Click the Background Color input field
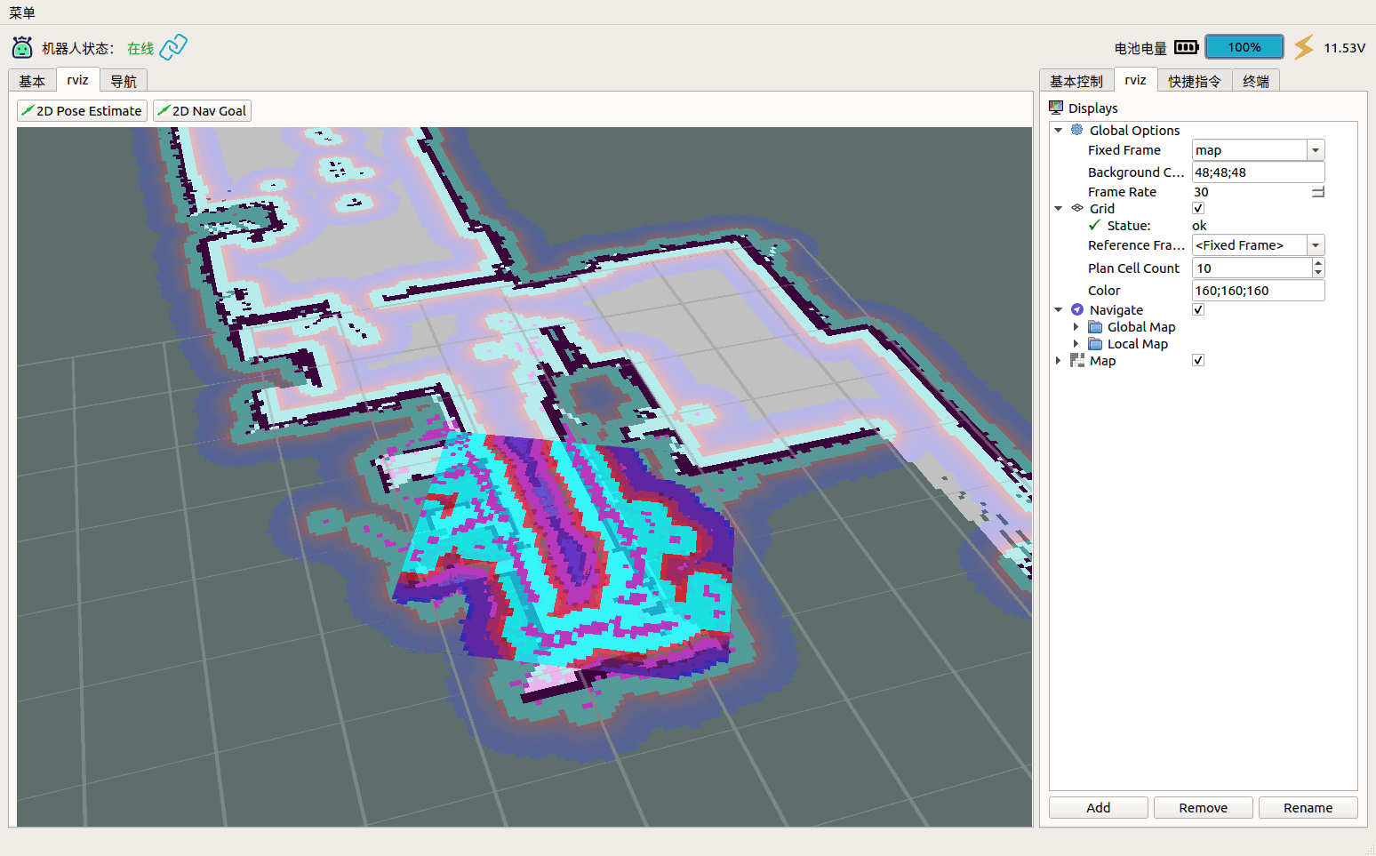 [x=1258, y=172]
